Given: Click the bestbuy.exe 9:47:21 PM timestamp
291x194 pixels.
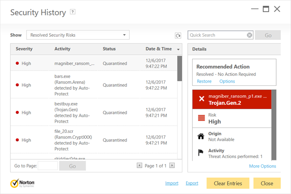Looking at the screenshot, I should click(x=156, y=113).
